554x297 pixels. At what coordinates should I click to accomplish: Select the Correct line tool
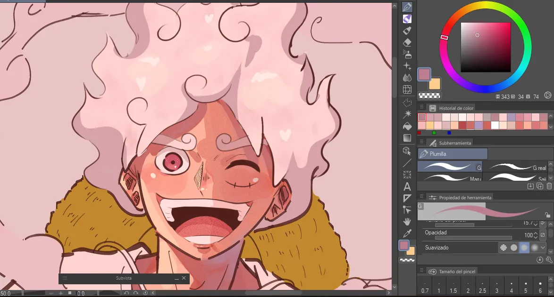[407, 210]
